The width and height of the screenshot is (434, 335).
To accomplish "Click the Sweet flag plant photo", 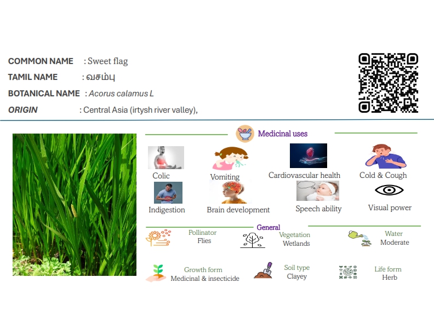I will click(x=75, y=204).
